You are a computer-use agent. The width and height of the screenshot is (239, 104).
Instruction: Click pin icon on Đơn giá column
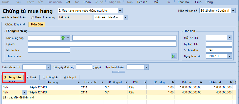tap(201, 82)
